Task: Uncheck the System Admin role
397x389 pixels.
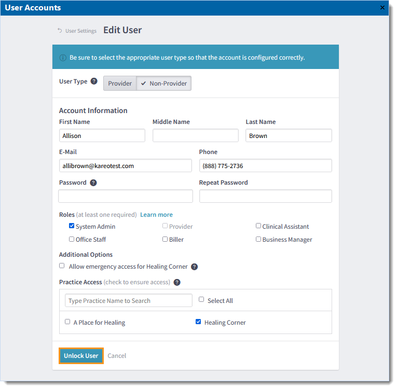Action: click(x=72, y=226)
